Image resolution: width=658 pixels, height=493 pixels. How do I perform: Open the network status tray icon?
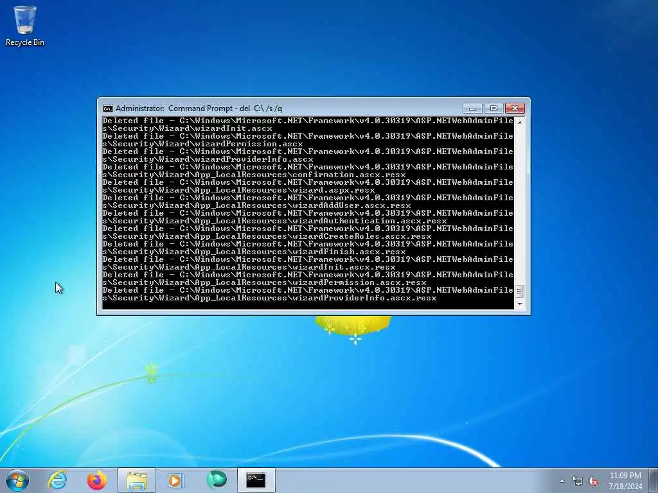point(578,481)
